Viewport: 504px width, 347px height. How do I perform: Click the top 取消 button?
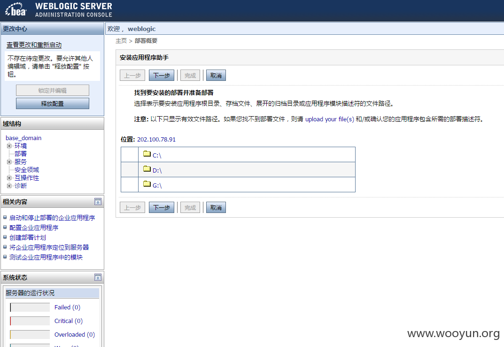point(216,75)
